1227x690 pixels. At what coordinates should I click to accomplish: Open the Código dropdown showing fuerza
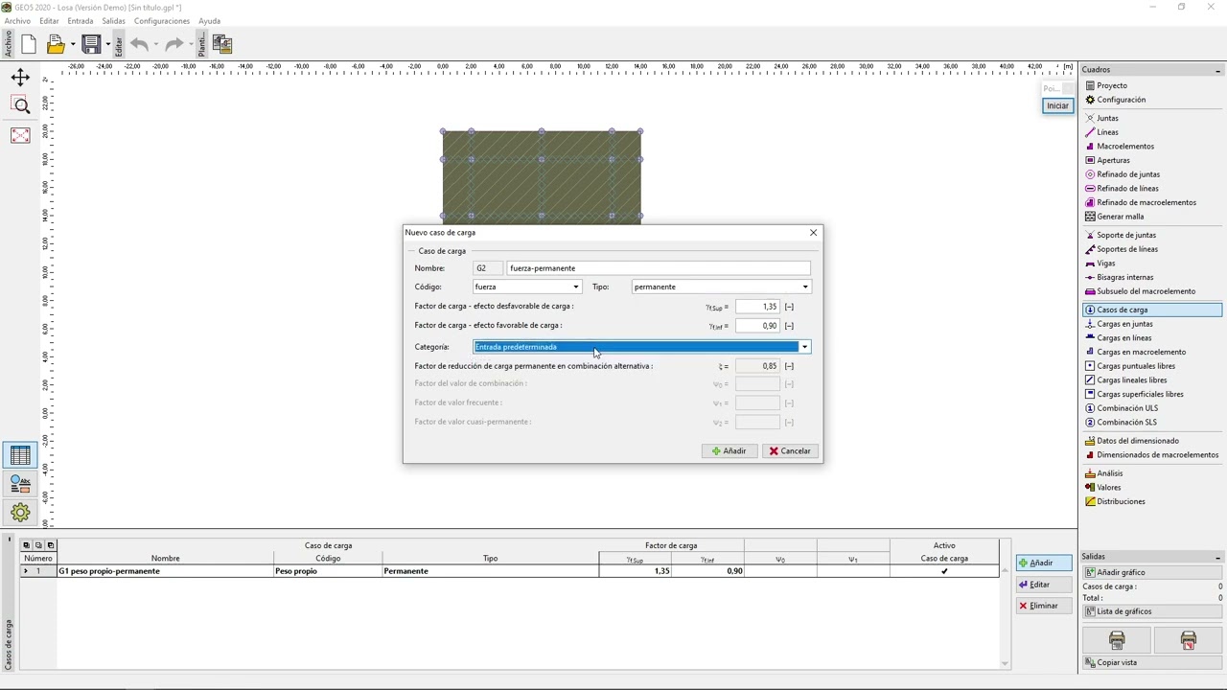coord(527,287)
